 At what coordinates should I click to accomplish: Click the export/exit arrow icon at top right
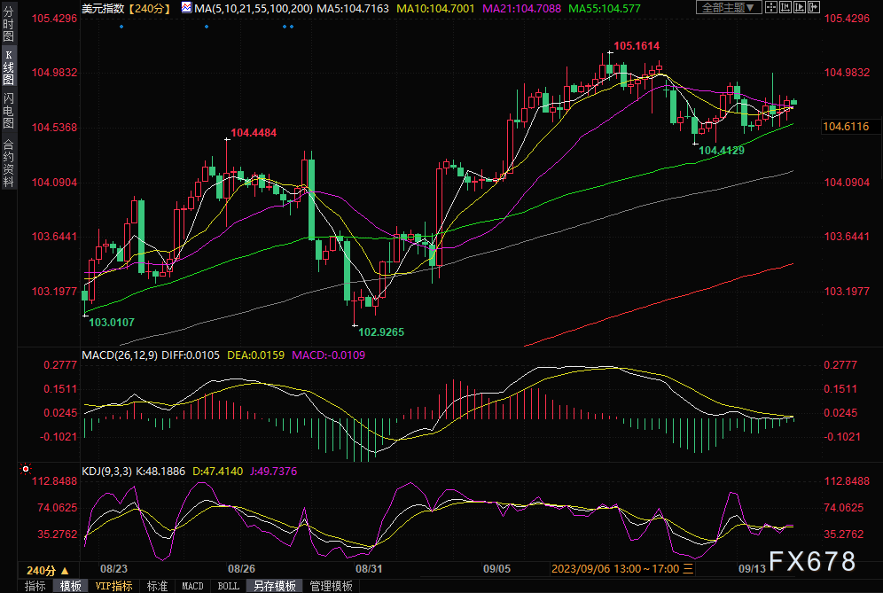pos(814,7)
